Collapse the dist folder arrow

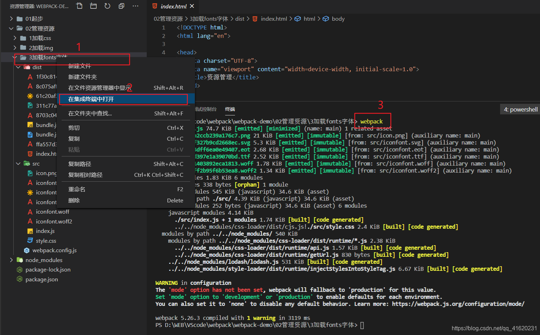point(18,67)
